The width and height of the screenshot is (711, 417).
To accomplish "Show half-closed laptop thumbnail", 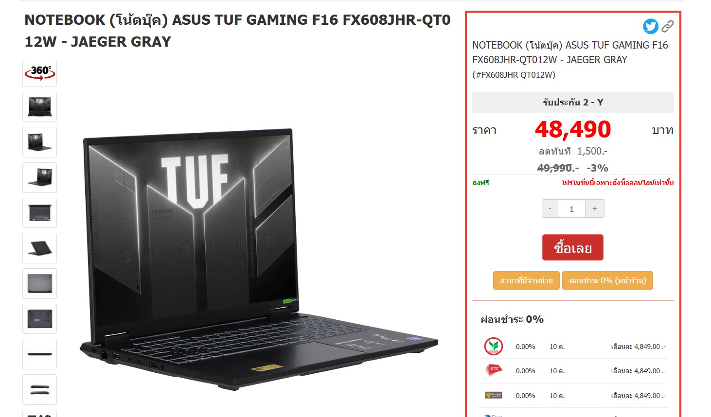I will point(39,248).
